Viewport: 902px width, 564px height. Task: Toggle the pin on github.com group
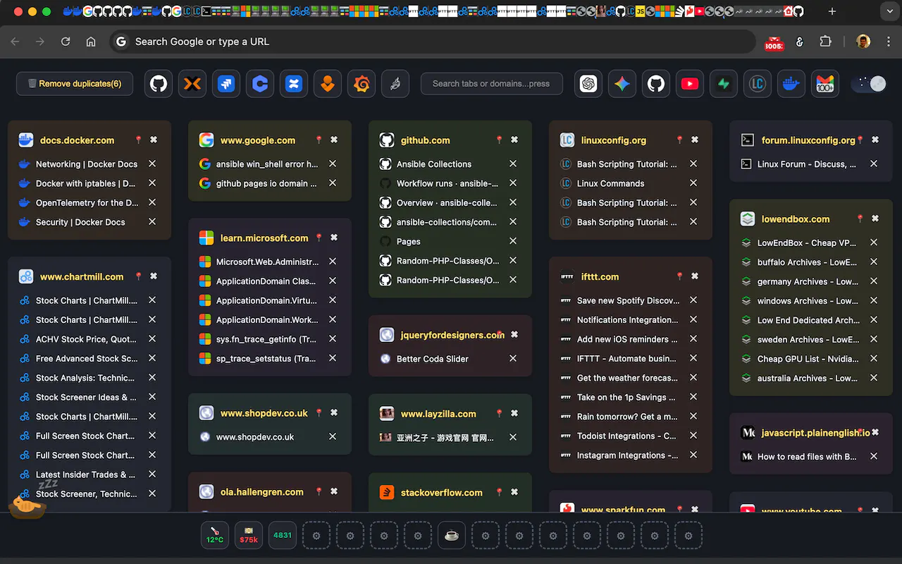[499, 140]
